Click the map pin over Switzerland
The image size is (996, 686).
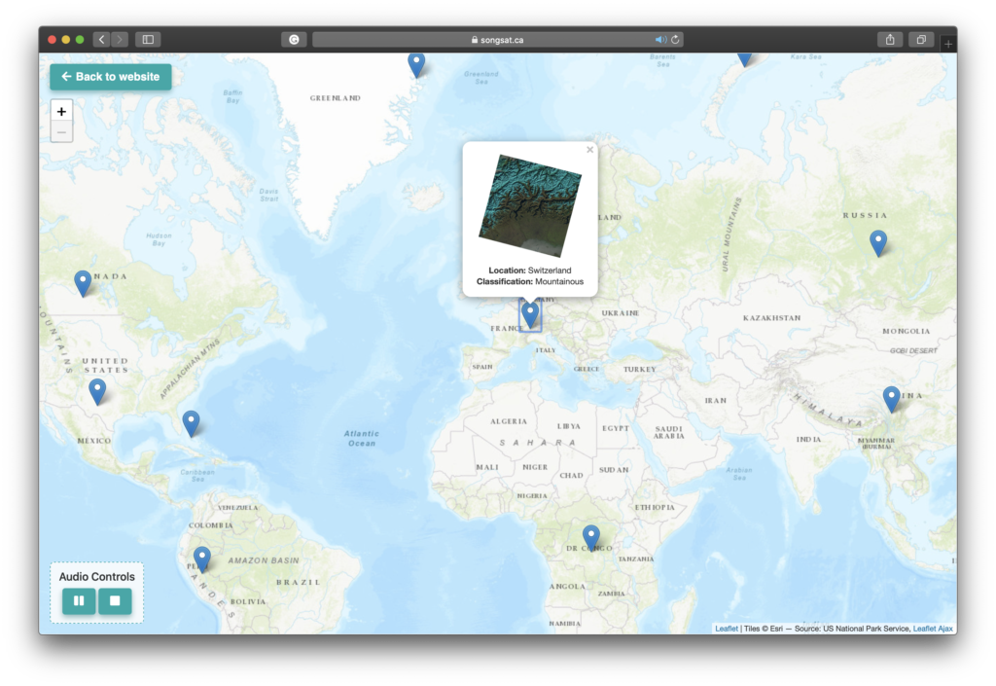click(530, 314)
